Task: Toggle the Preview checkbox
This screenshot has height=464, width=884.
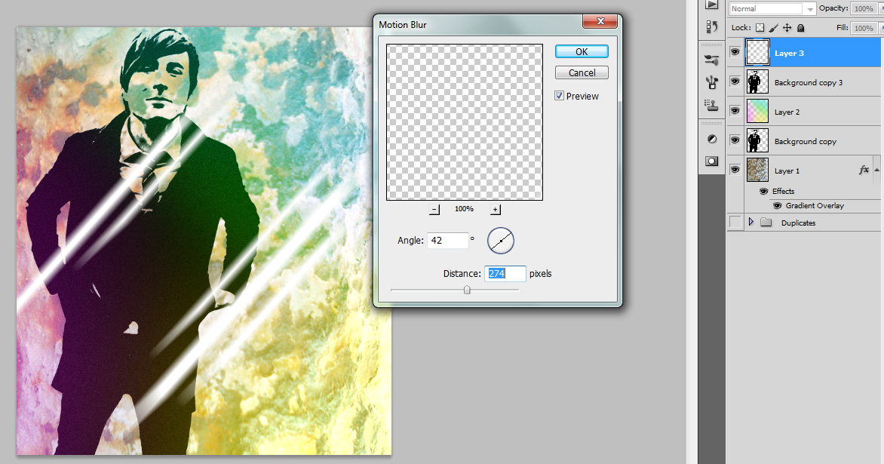Action: (x=559, y=96)
